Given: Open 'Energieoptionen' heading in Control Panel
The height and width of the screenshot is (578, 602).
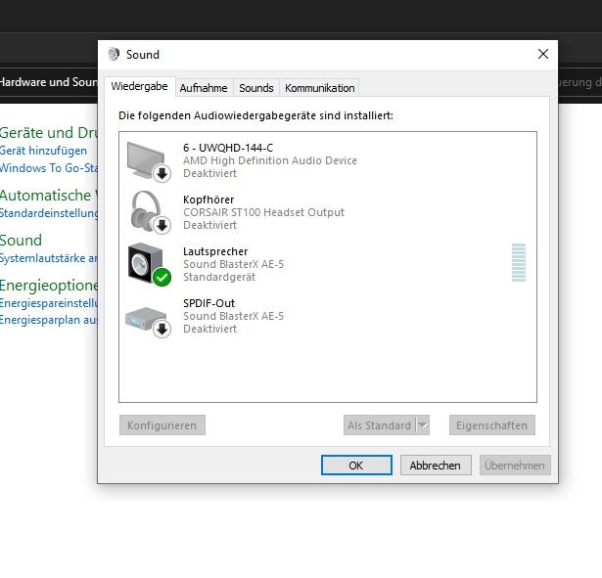Looking at the screenshot, I should tap(49, 286).
